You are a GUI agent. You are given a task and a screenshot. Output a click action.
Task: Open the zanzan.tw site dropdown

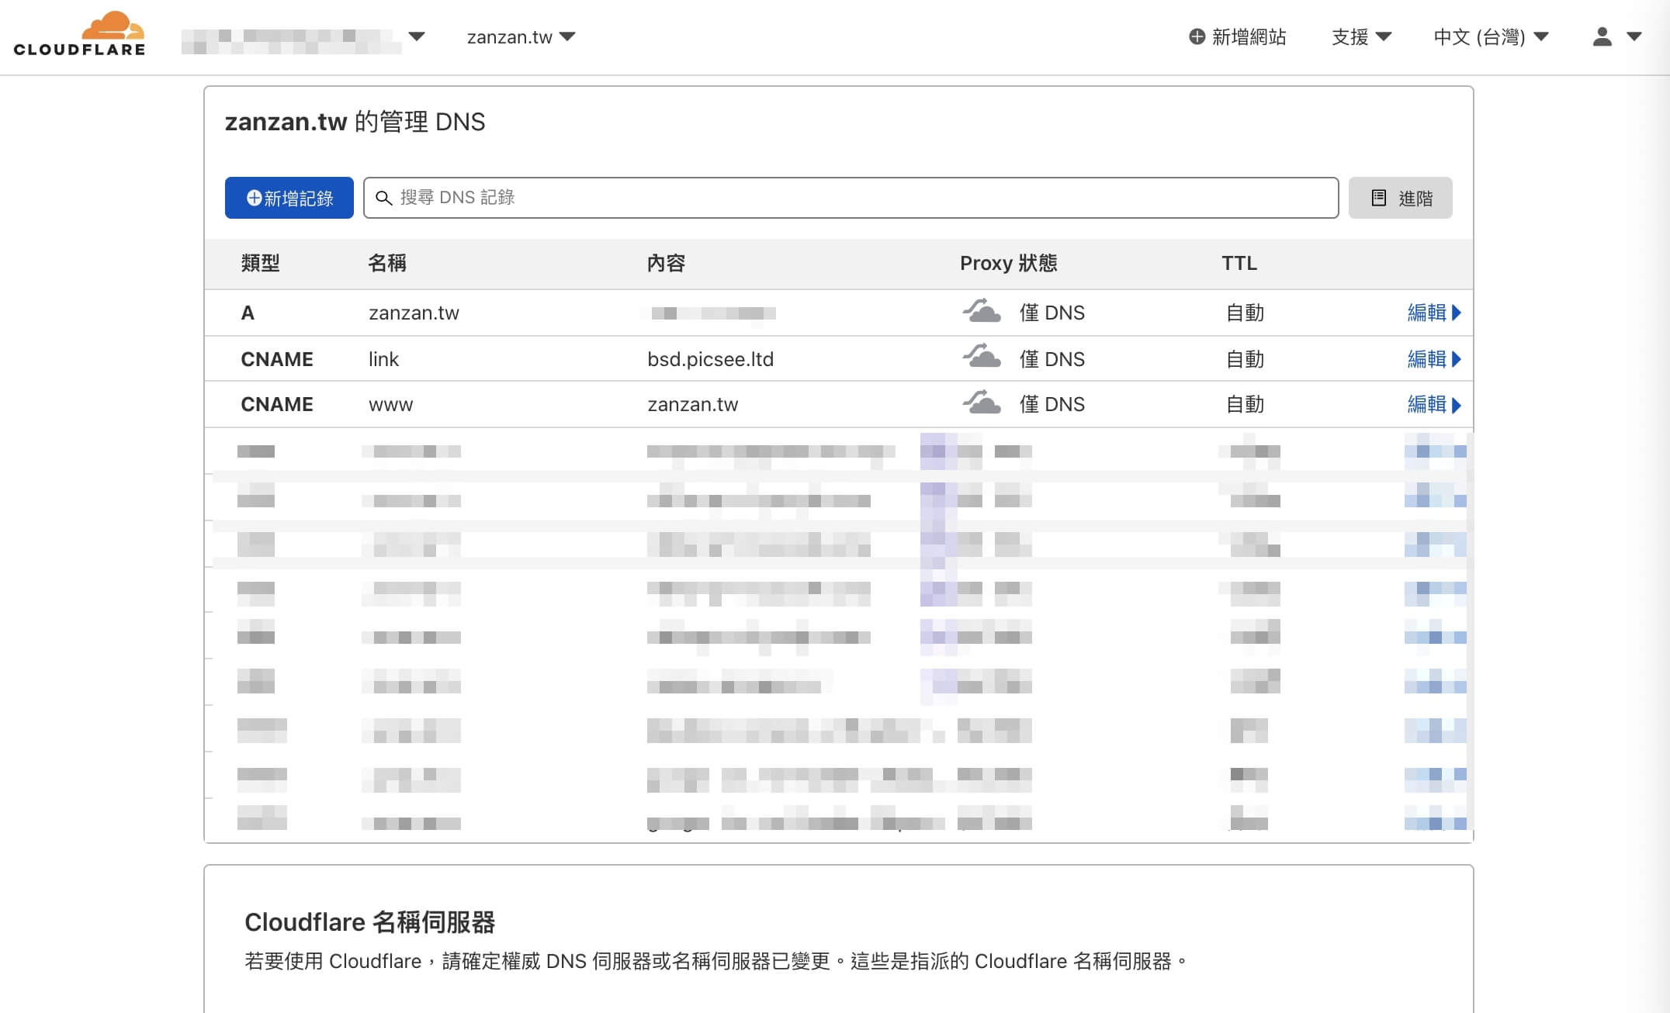coord(521,36)
